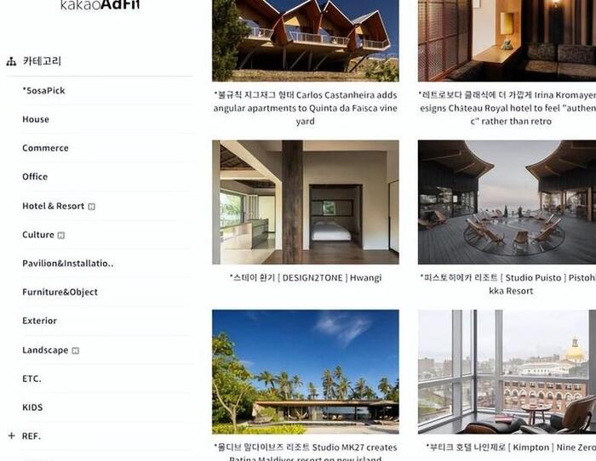Image resolution: width=596 pixels, height=461 pixels.
Task: Select Furniture&Object category
Action: [x=60, y=292]
